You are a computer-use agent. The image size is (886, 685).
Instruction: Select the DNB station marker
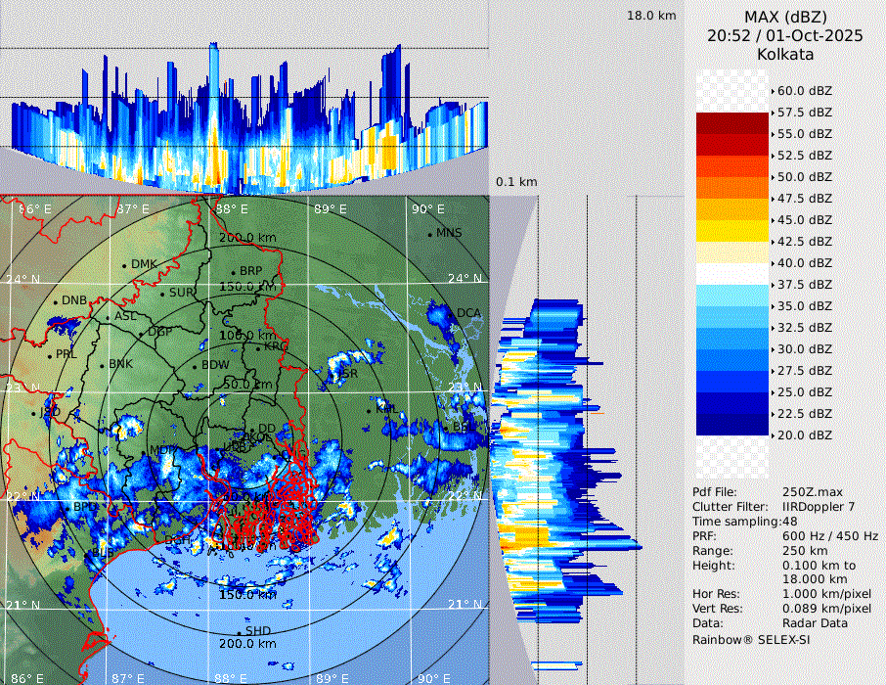click(x=55, y=301)
